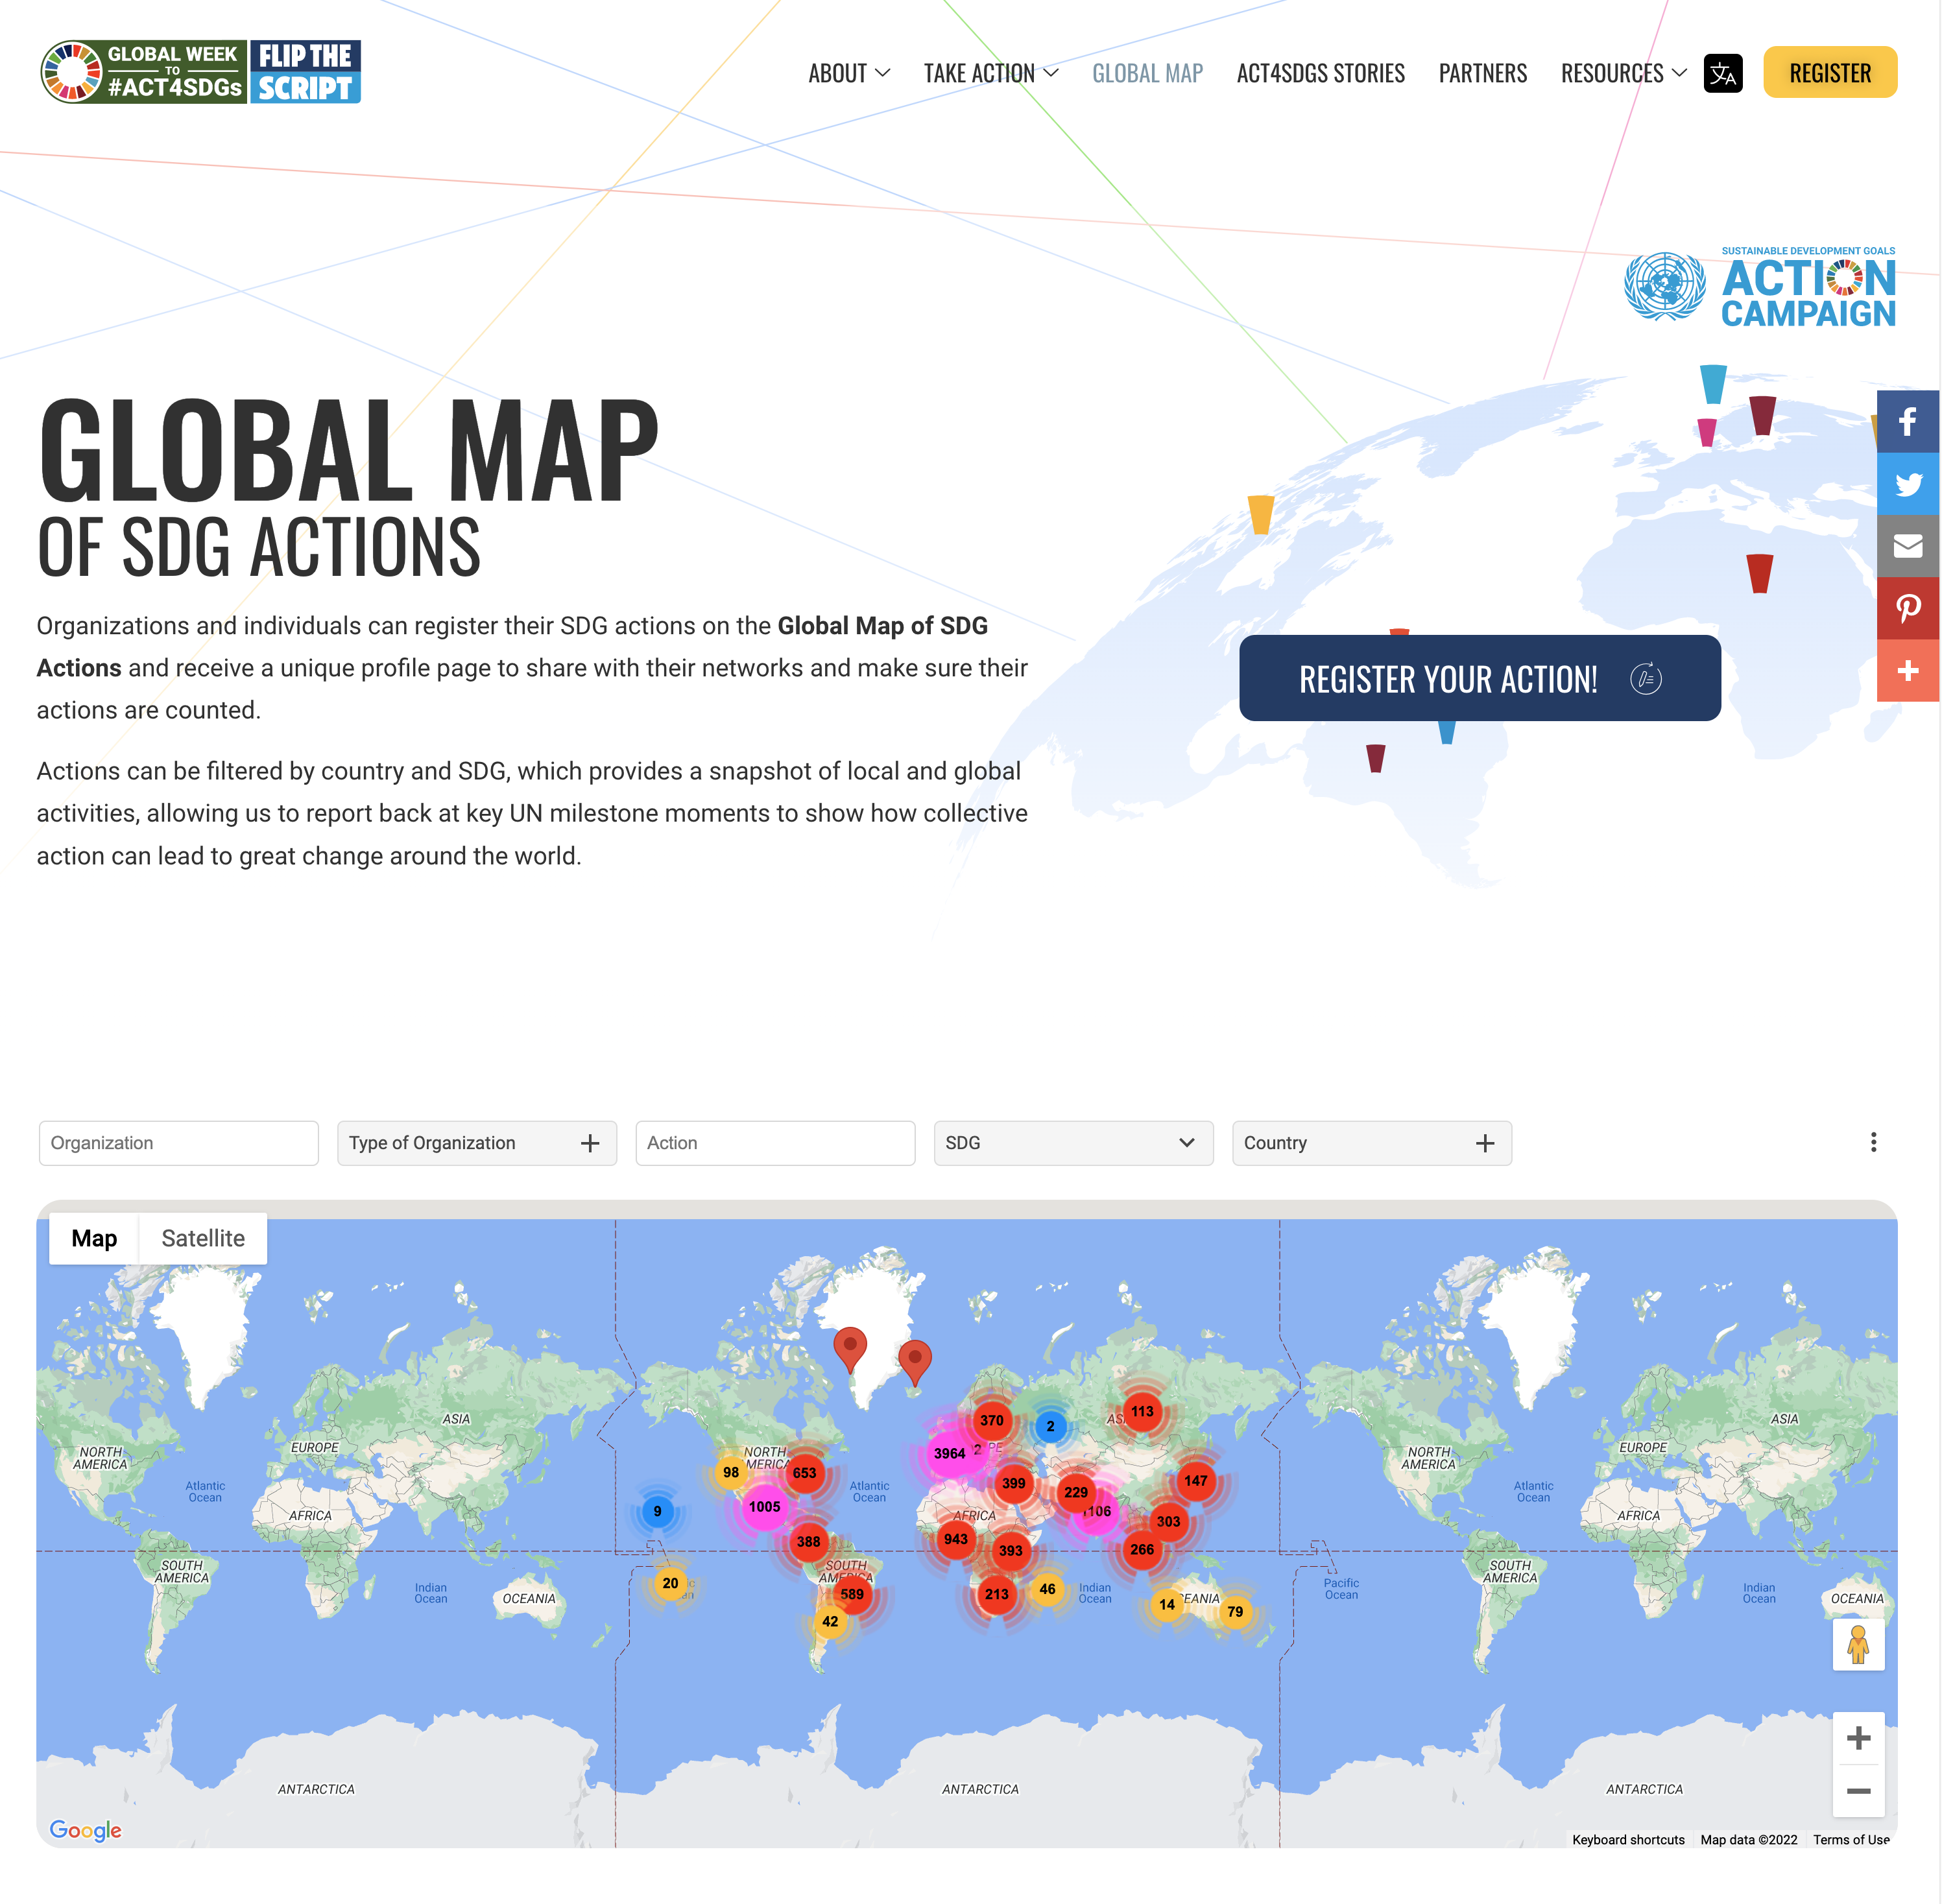This screenshot has width=1942, height=1904.
Task: Open the overflow menu beside the filters
Action: (x=1874, y=1142)
